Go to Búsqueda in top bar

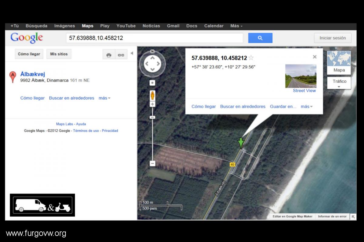pyautogui.click(x=36, y=26)
